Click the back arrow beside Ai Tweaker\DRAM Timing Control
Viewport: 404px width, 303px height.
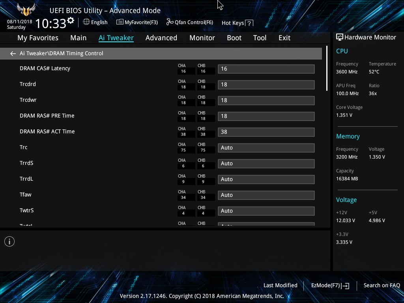point(13,54)
